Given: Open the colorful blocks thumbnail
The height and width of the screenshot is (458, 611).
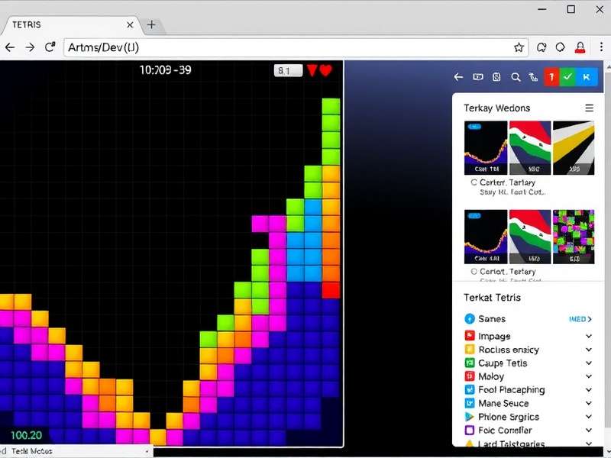Looking at the screenshot, I should [x=574, y=237].
